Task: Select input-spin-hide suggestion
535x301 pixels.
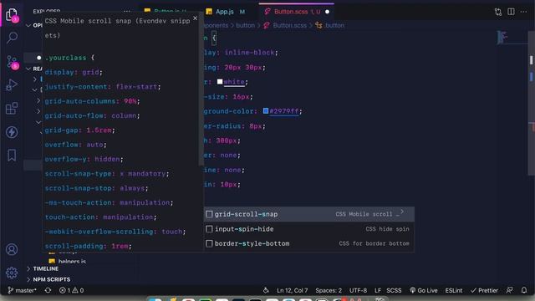Action: click(x=308, y=229)
